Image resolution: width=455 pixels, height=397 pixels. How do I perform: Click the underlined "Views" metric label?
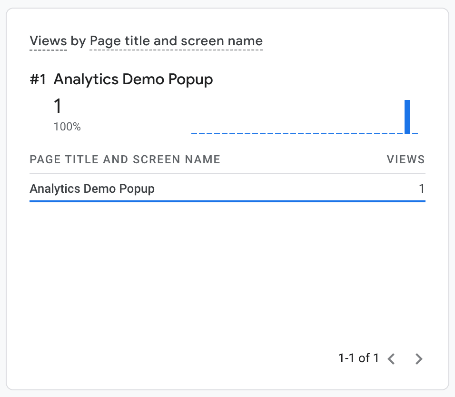coord(48,41)
